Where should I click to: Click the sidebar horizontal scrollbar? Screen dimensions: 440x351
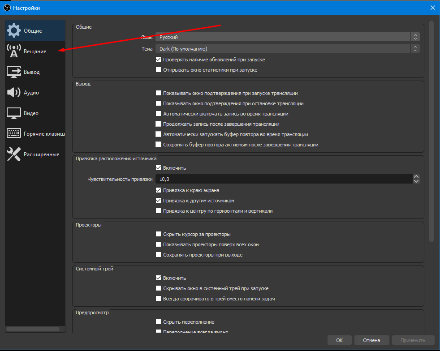[x=33, y=329]
